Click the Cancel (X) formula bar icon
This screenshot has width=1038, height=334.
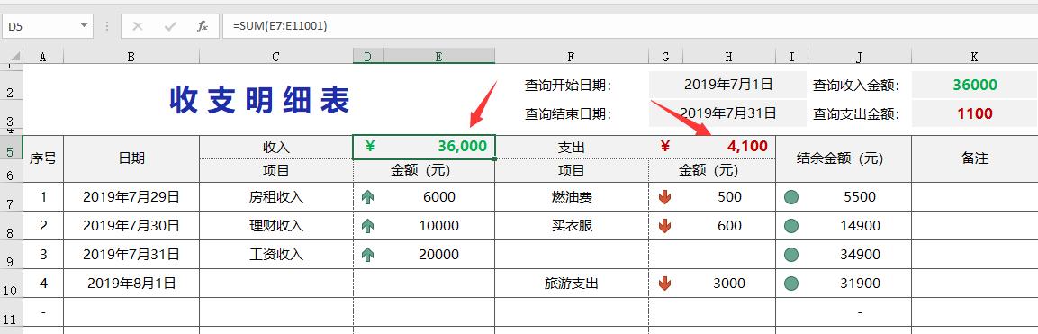(x=138, y=26)
